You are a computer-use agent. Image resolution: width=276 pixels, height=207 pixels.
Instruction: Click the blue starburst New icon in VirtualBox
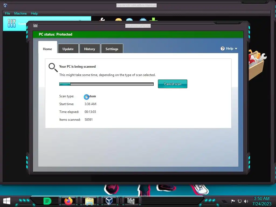click(143, 19)
